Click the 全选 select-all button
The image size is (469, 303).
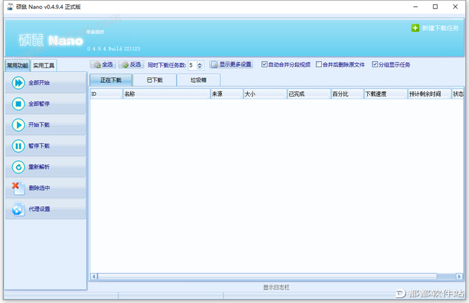coord(103,64)
